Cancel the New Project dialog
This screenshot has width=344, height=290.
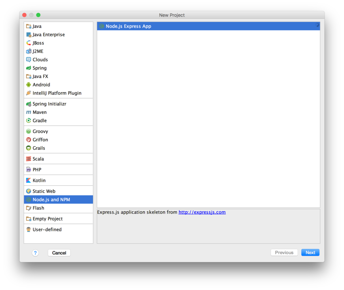pyautogui.click(x=59, y=253)
